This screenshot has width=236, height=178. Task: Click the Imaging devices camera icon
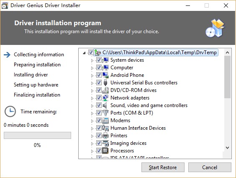(105, 143)
